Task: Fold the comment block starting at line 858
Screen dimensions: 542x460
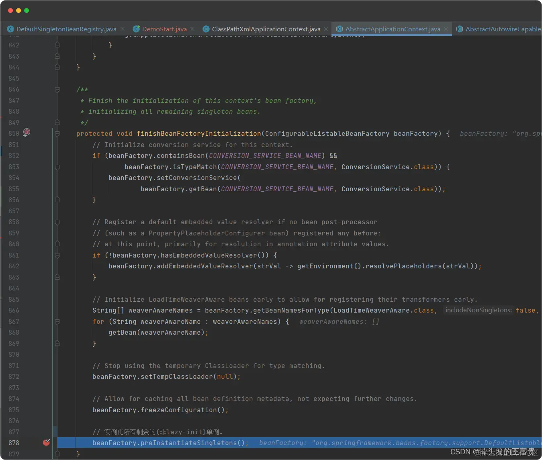Action: coord(57,222)
